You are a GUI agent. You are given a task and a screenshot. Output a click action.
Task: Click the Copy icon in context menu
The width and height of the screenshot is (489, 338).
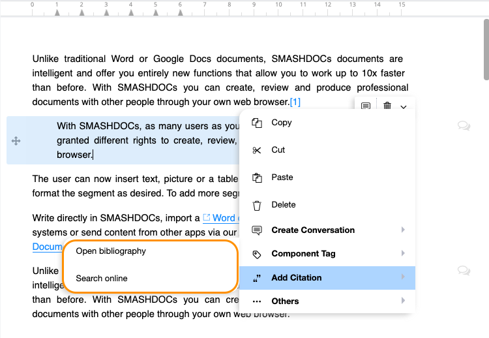click(257, 123)
